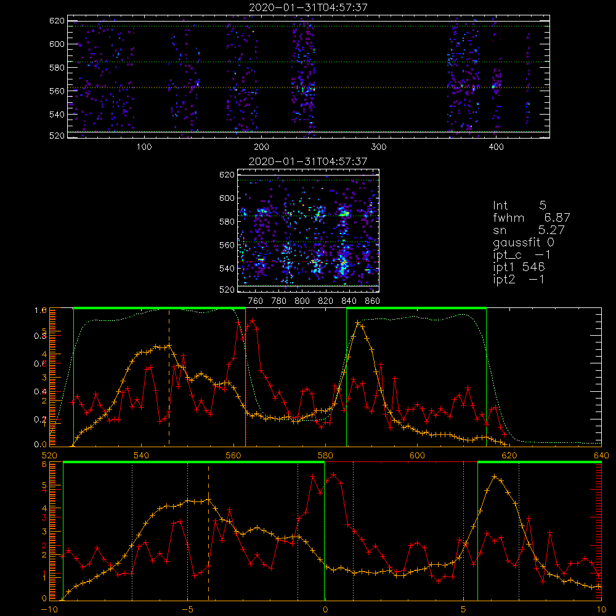Select the 'fwhm 6.87' readout
Screen dimensions: 616x616
pos(531,217)
